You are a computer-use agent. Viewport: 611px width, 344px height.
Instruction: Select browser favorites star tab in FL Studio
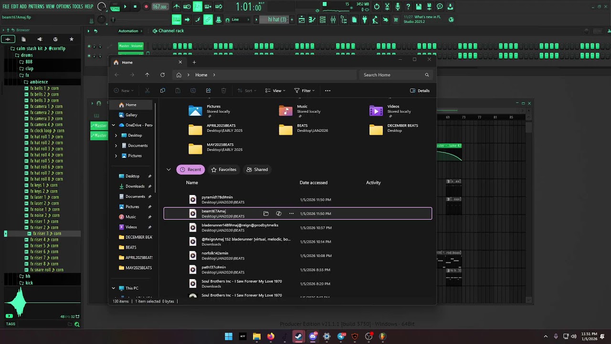click(x=72, y=39)
